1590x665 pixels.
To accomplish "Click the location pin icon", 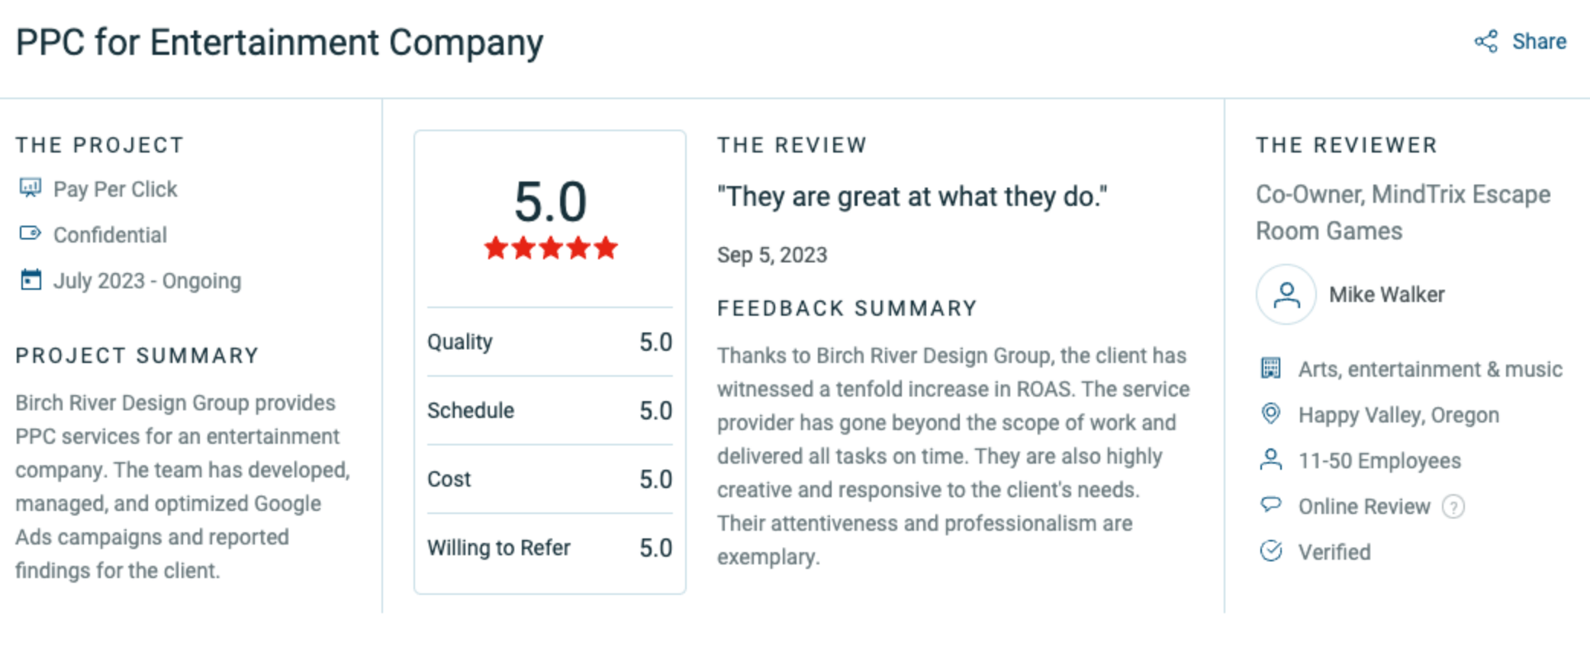I will 1270,414.
